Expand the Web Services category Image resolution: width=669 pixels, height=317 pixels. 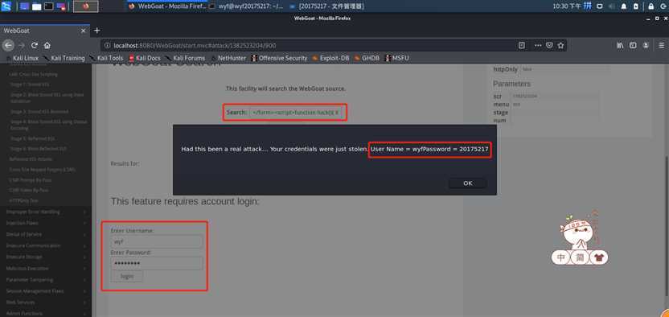point(46,302)
